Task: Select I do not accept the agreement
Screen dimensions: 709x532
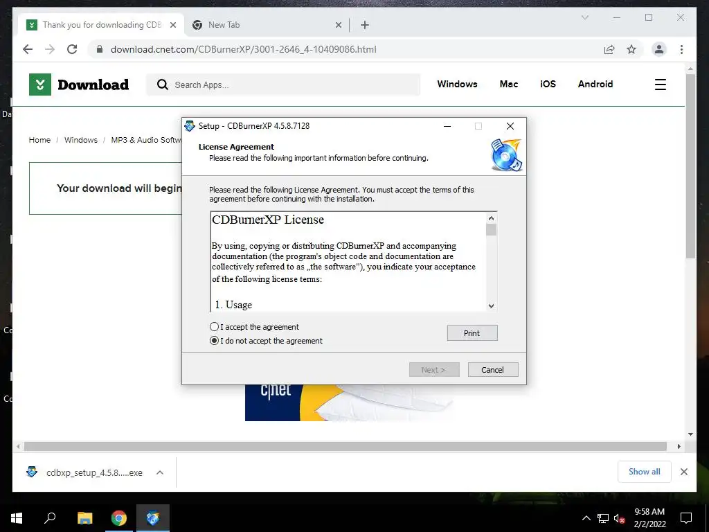Action: [x=267, y=341]
